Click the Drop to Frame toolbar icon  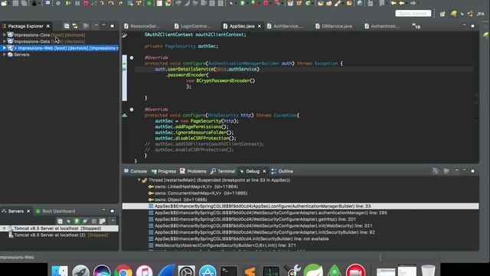129,3
